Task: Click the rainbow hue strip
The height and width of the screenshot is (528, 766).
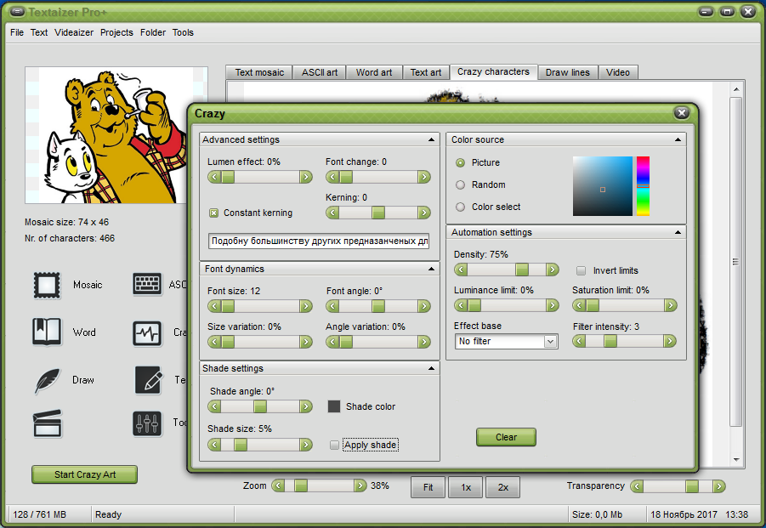Action: click(x=643, y=186)
